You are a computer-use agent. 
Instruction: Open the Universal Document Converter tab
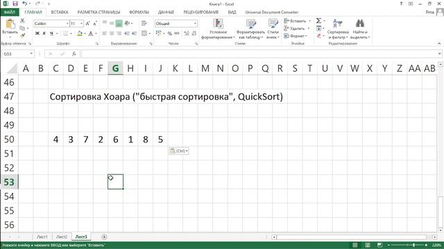pyautogui.click(x=271, y=12)
